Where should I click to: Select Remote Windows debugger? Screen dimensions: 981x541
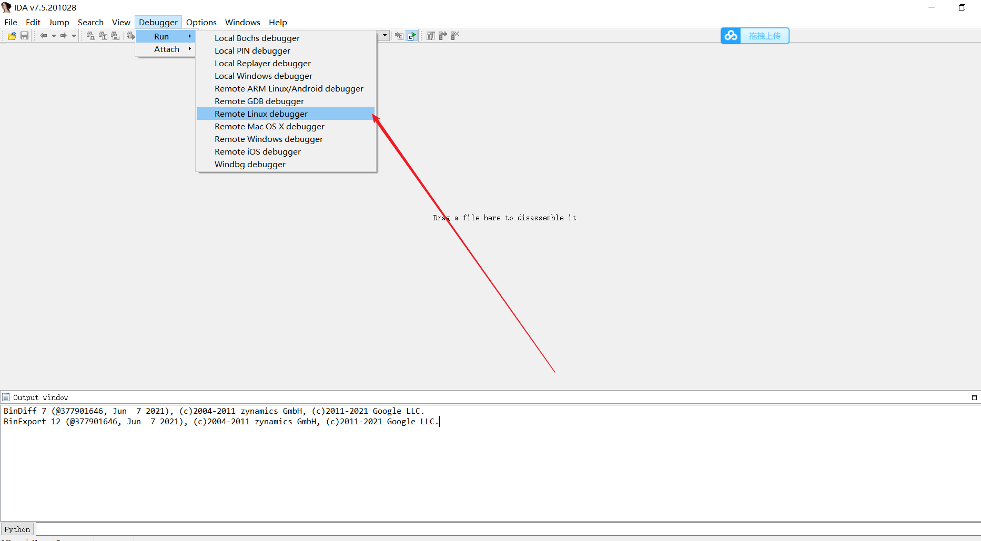(286, 139)
